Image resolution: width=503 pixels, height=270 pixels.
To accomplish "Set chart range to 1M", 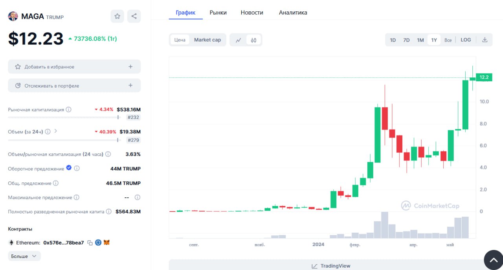I will 420,40.
